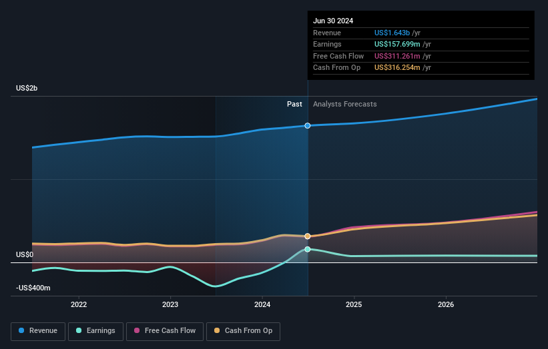Screen dimensions: 548x349
Task: Click the US$157.699m earnings value in tooltip
Action: click(x=397, y=44)
